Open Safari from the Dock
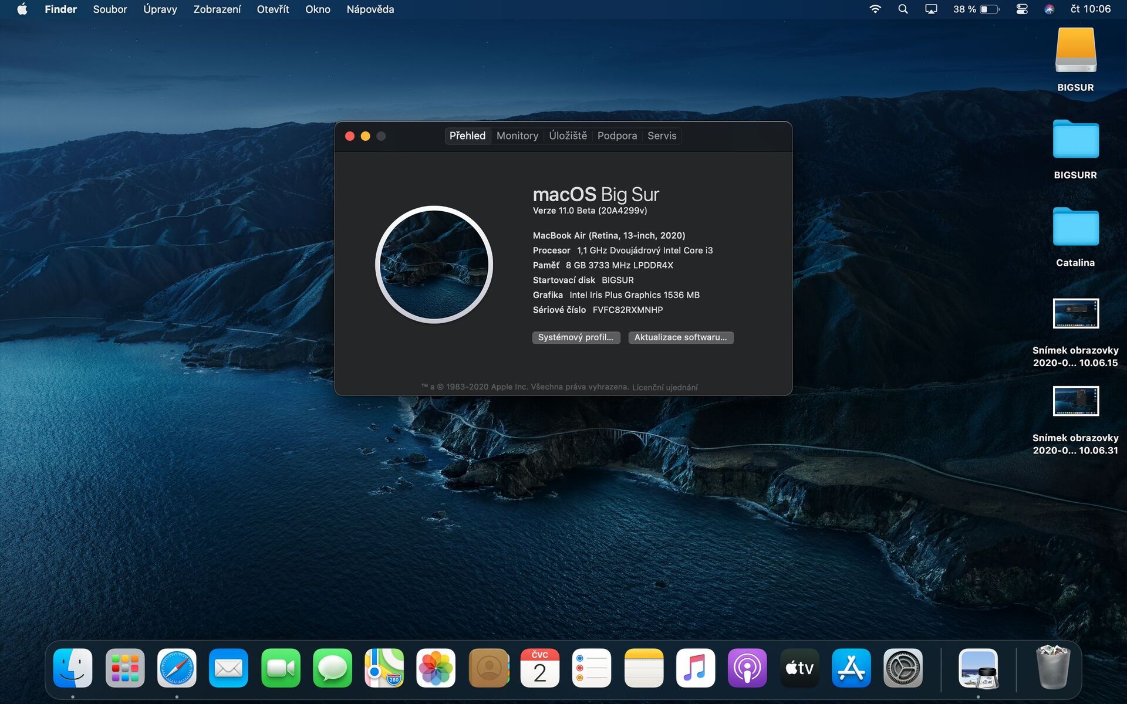The width and height of the screenshot is (1127, 704). [177, 668]
